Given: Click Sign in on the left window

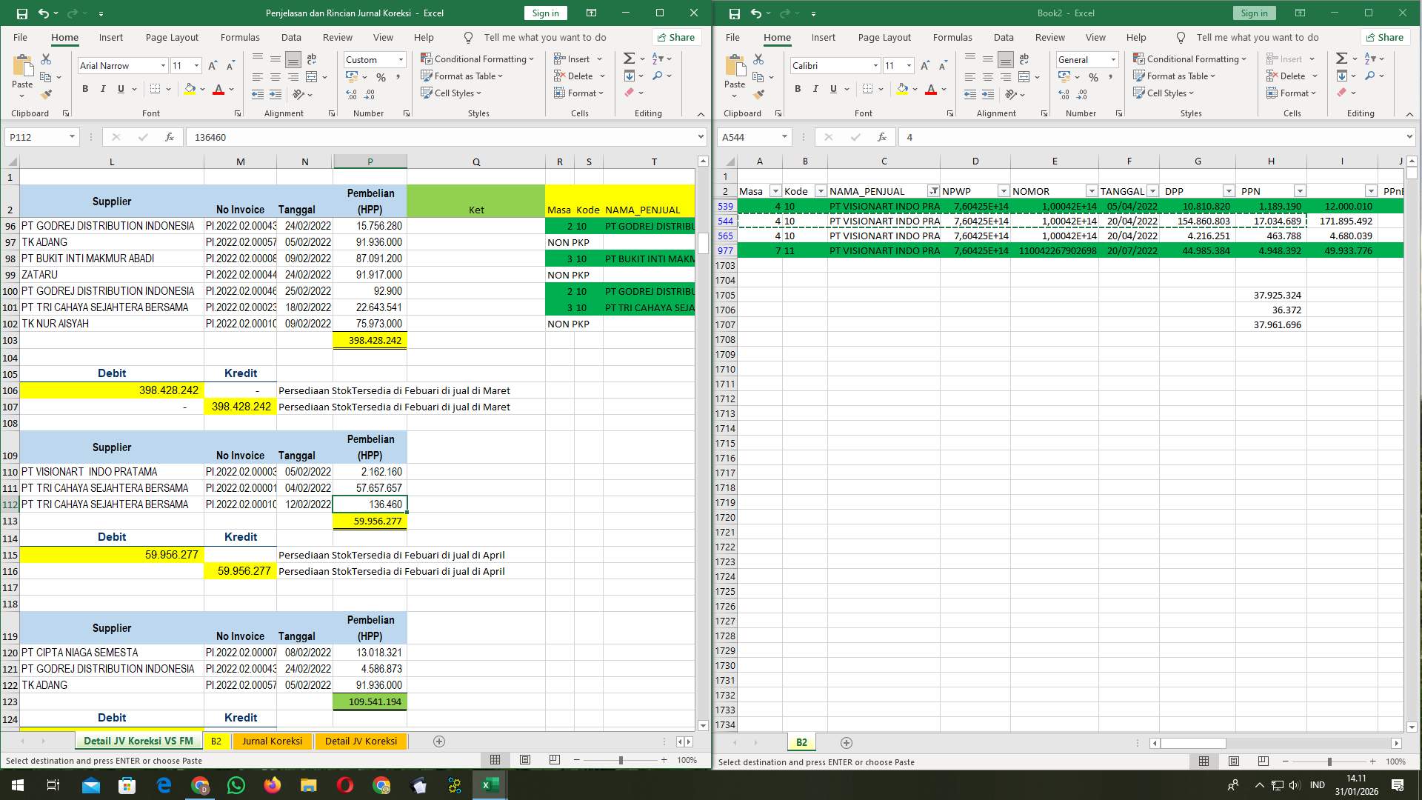Looking at the screenshot, I should point(544,13).
